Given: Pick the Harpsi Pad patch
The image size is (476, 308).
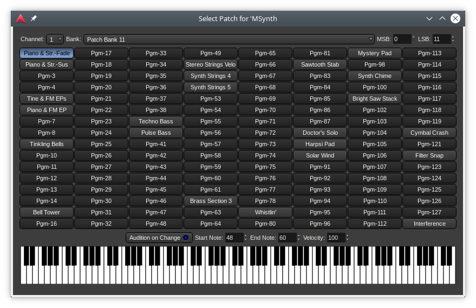Looking at the screenshot, I should (320, 144).
